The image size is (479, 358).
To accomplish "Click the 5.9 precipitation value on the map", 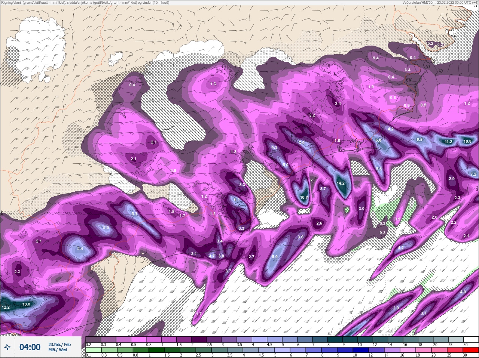I will [275, 257].
